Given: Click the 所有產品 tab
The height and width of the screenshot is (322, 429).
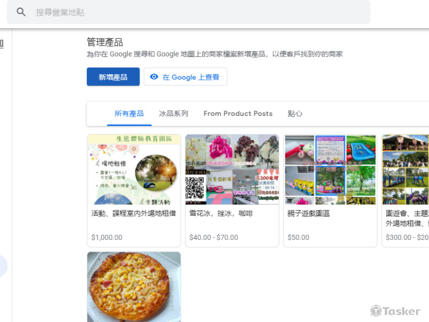Looking at the screenshot, I should tap(129, 114).
